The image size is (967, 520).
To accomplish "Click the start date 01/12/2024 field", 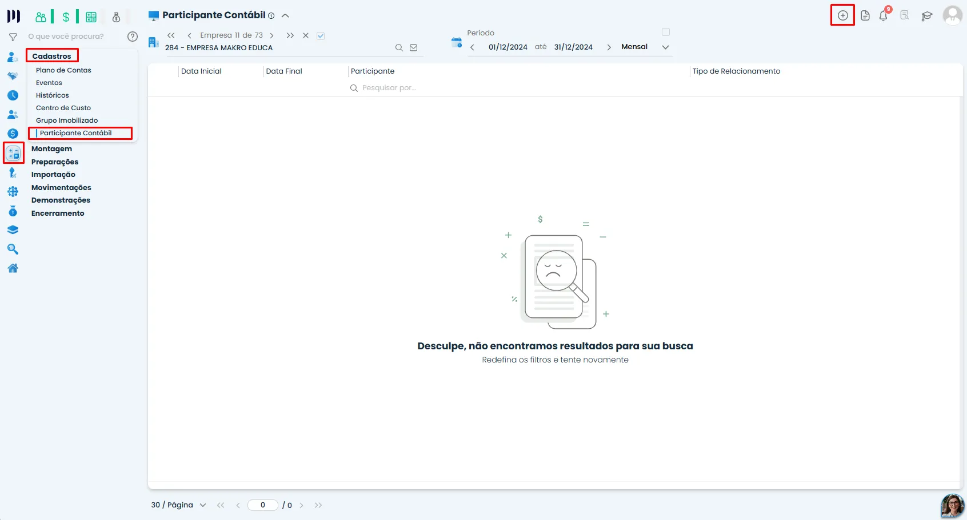I will [x=508, y=47].
